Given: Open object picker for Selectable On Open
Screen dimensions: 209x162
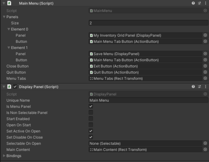Looking at the screenshot, I should tap(205, 144).
